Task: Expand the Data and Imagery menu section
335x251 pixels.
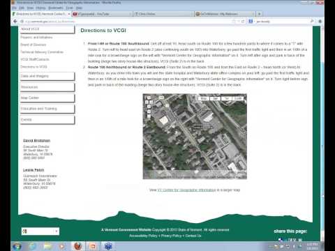Action: coord(47,76)
